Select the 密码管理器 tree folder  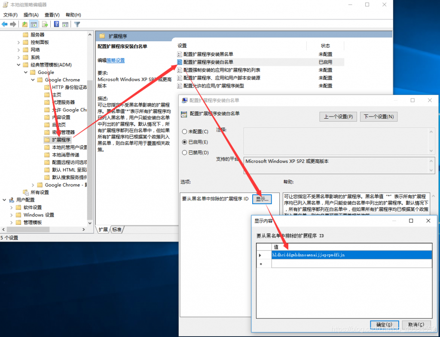click(x=64, y=132)
